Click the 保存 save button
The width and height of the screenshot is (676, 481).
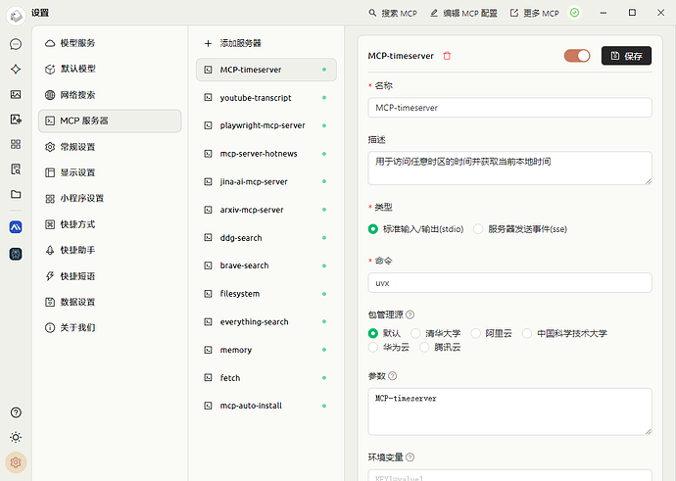(626, 56)
